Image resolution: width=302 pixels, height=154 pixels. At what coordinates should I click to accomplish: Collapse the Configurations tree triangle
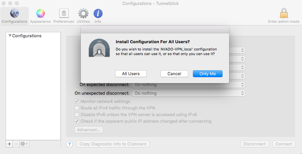pos(10,36)
